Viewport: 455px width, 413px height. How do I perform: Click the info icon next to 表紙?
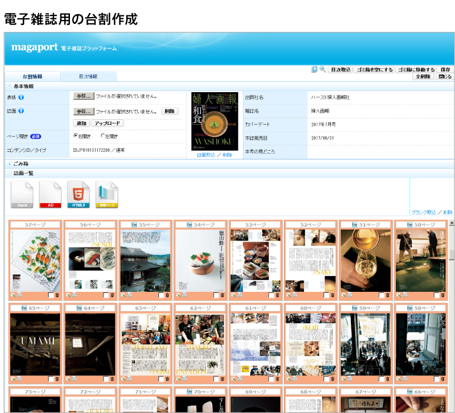pyautogui.click(x=21, y=97)
